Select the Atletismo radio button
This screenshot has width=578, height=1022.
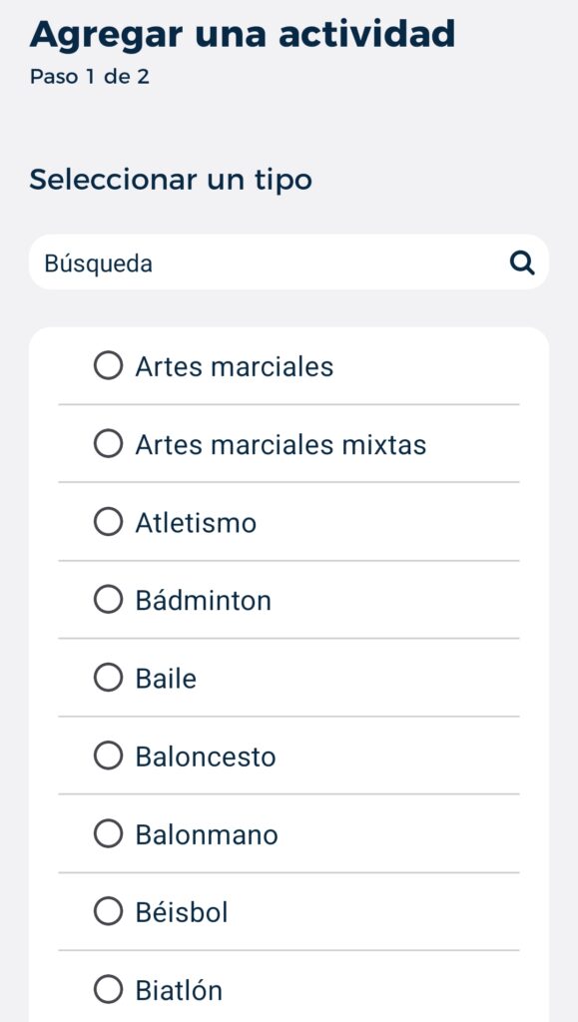coord(108,523)
